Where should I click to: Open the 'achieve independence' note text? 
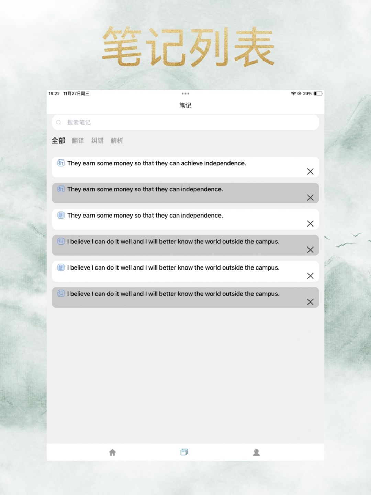click(157, 163)
